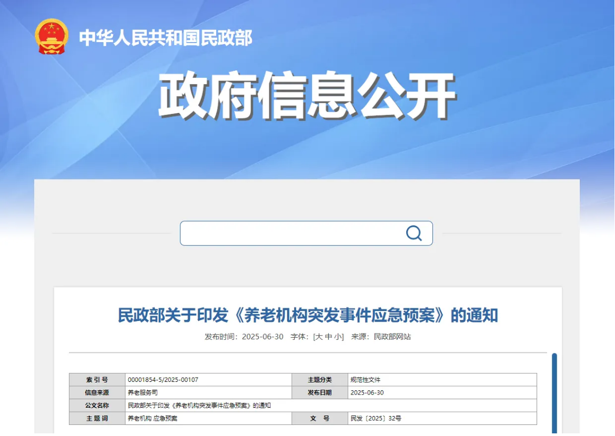Image resolution: width=615 pixels, height=436 pixels.
Task: Select the small font size 小
Action: [338, 337]
